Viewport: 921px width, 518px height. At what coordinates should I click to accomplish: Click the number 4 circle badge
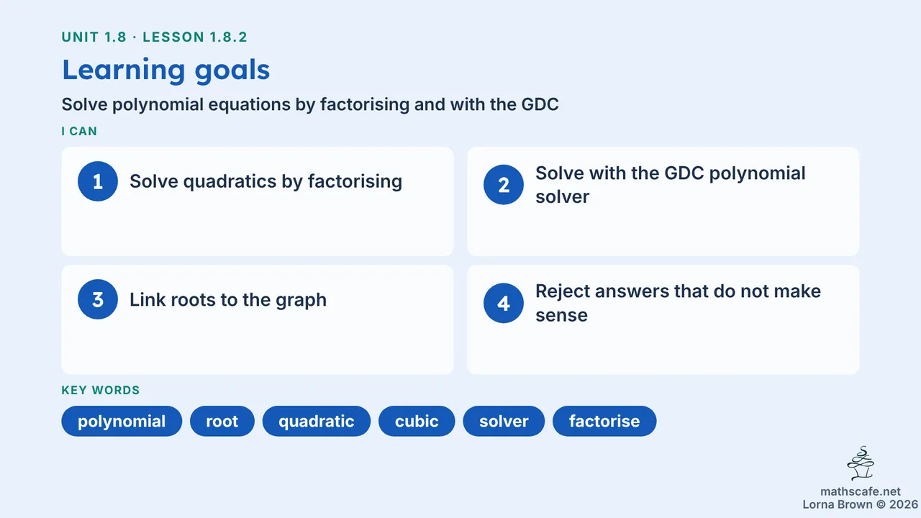click(504, 303)
